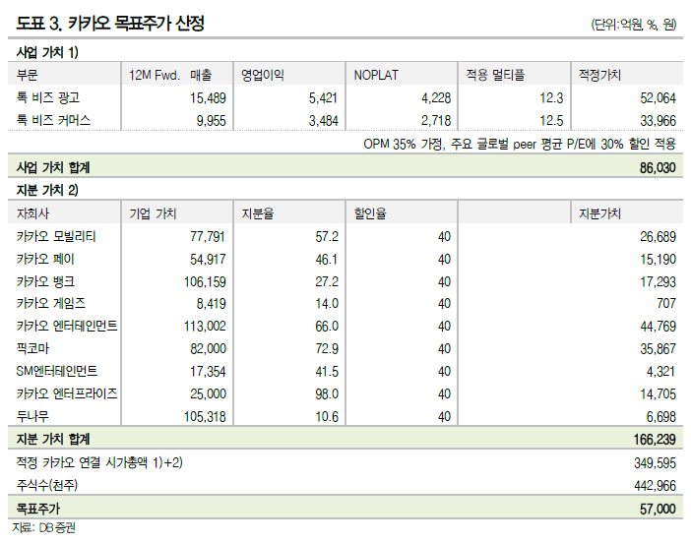Click the market cap value 349,595
Viewport: 691px width, 543px height.
(655, 463)
